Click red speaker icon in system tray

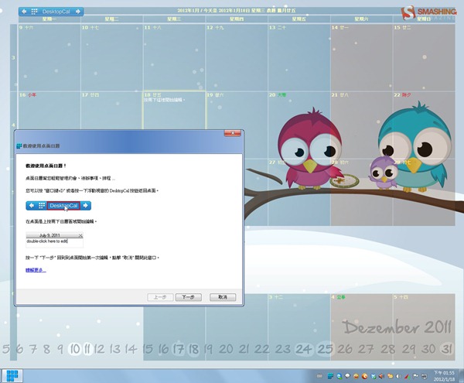tap(381, 376)
